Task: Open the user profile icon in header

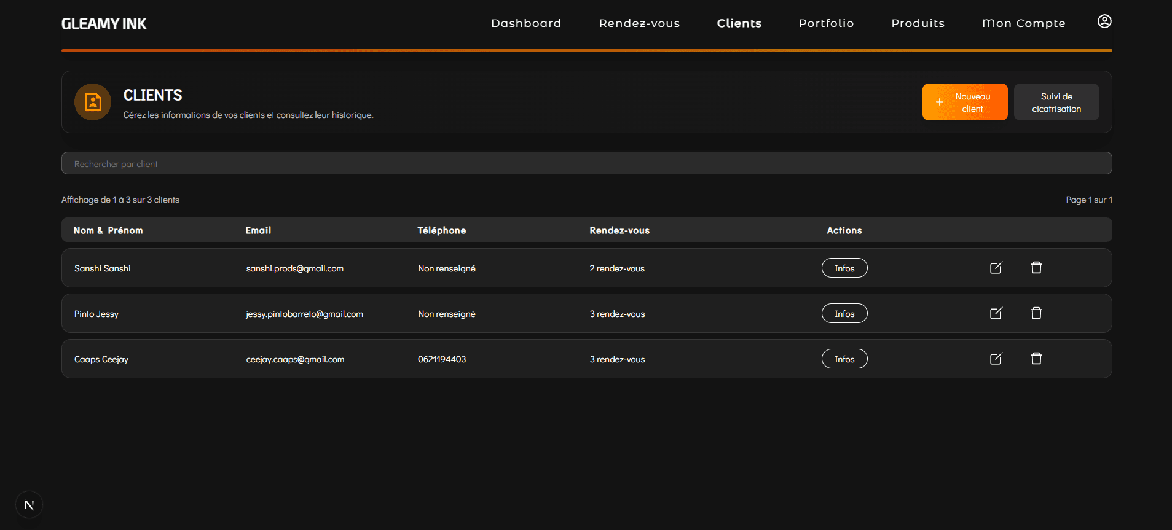Action: [1104, 21]
